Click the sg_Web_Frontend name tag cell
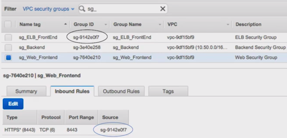Image resolution: width=287 pixels, height=138 pixels. tap(38, 58)
